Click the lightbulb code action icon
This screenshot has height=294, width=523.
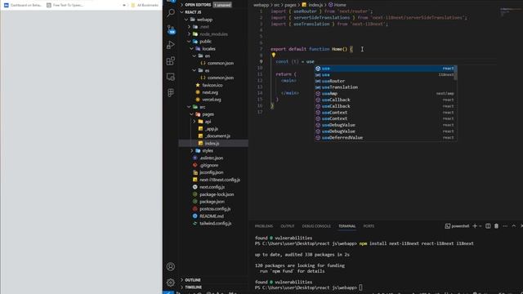pyautogui.click(x=274, y=56)
